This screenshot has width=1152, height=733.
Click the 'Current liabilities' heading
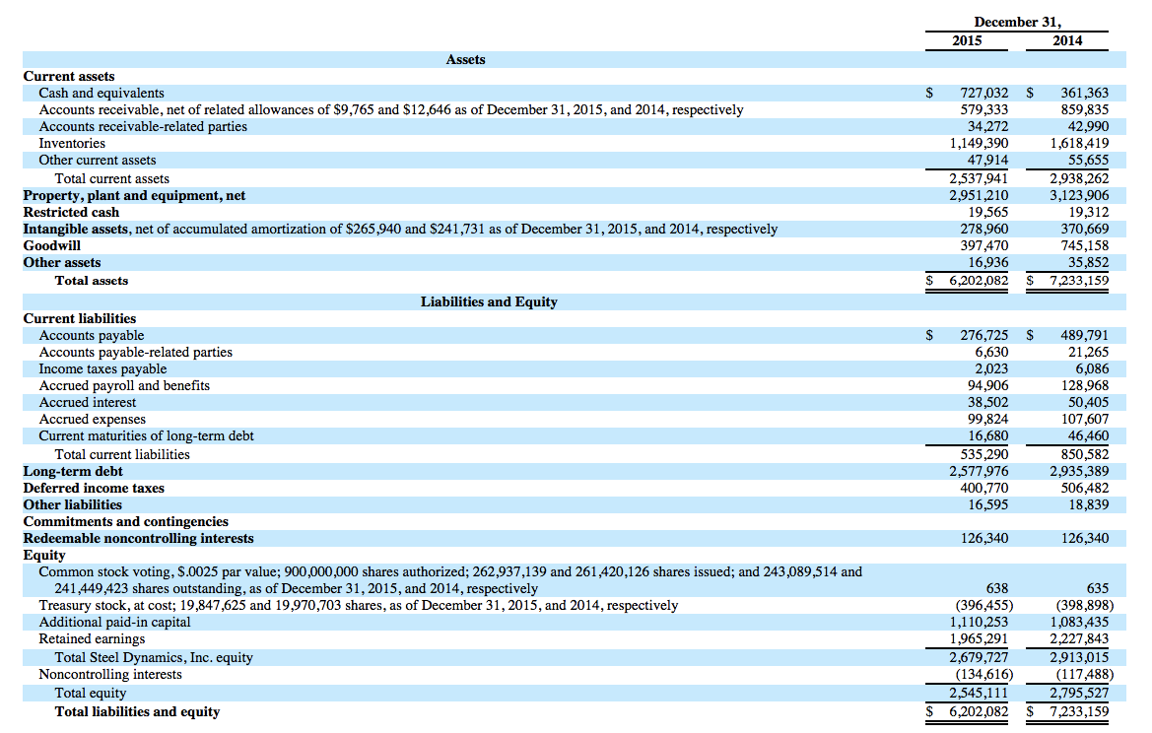click(80, 319)
